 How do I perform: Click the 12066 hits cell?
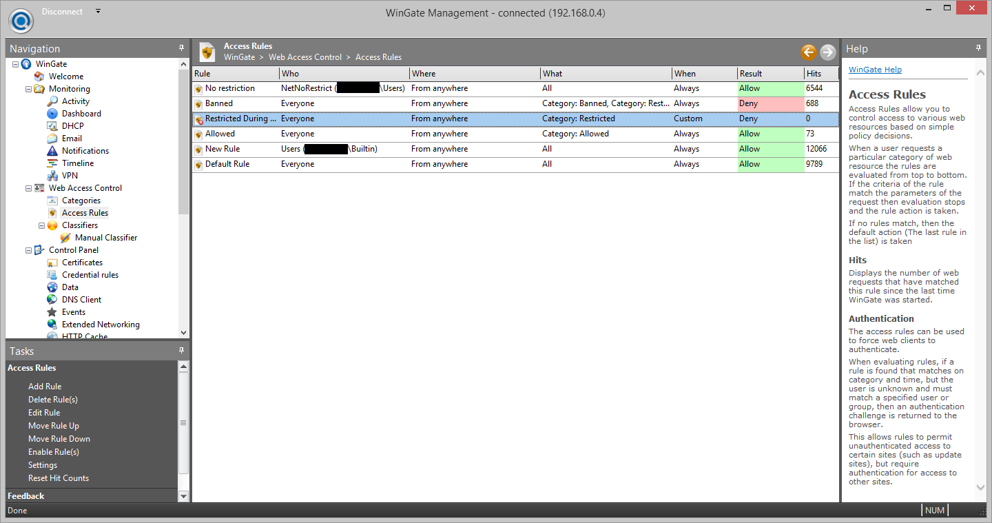pos(822,150)
